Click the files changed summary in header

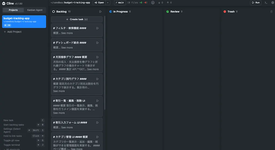pos(137,3)
